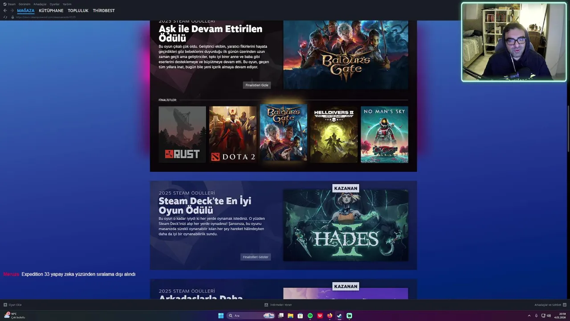Open the No Man's Sky finalist card
Image resolution: width=570 pixels, height=321 pixels.
[x=384, y=134]
